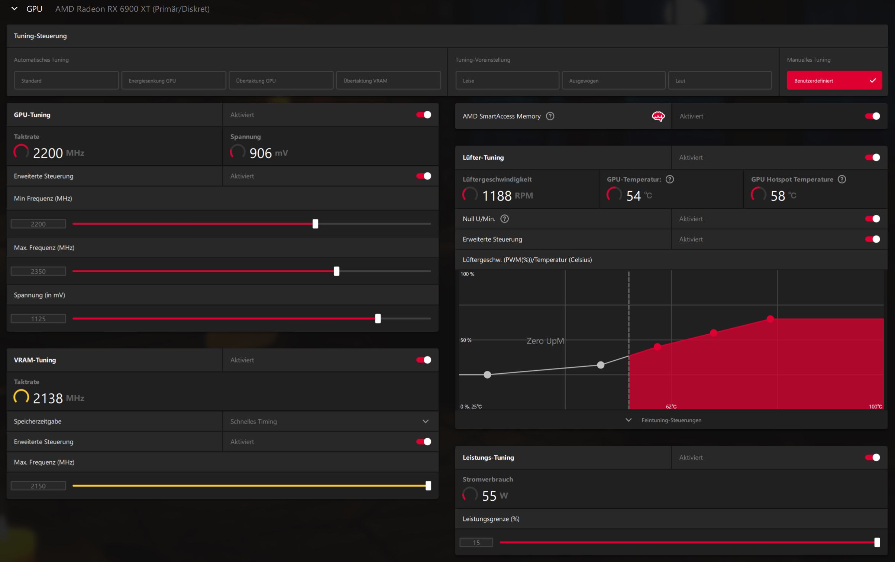Toggle VRAM-Tuning Erweiterte Steuerung switch
The height and width of the screenshot is (562, 895).
(x=424, y=442)
